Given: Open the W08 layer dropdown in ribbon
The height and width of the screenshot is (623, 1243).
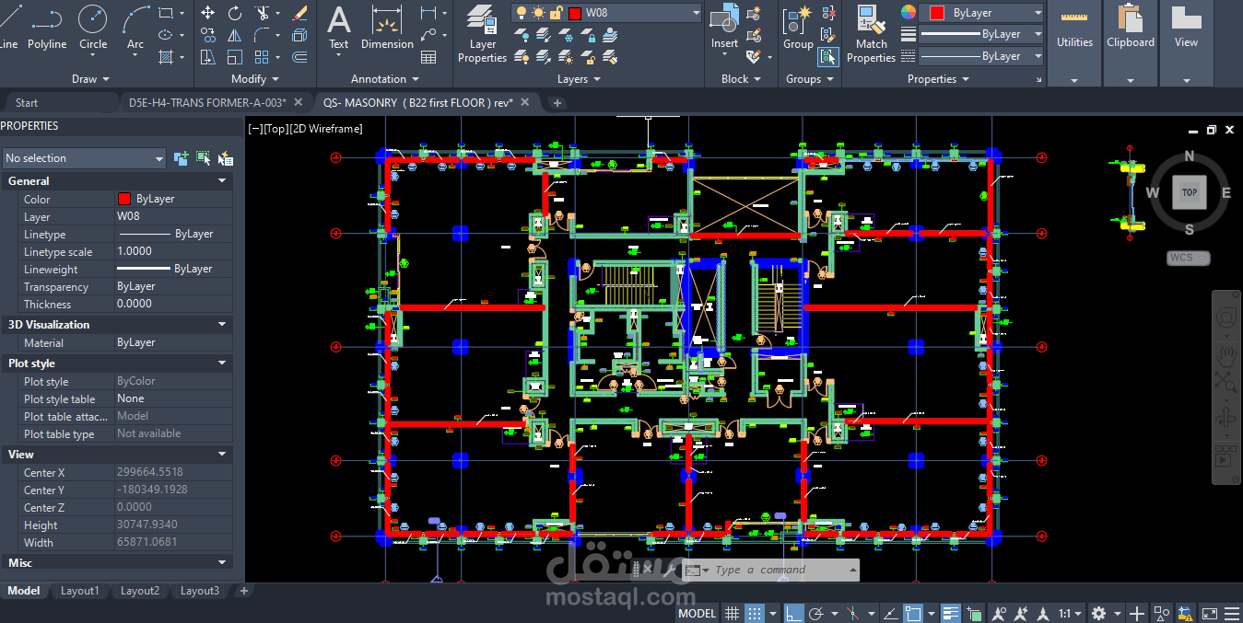Looking at the screenshot, I should point(696,13).
